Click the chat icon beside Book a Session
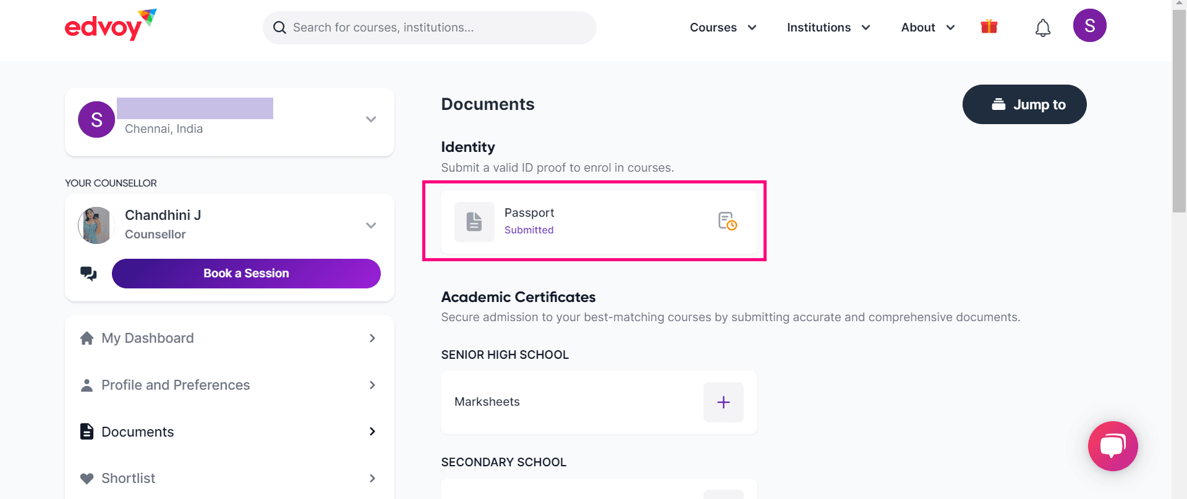The height and width of the screenshot is (499, 1187). pyautogui.click(x=88, y=274)
